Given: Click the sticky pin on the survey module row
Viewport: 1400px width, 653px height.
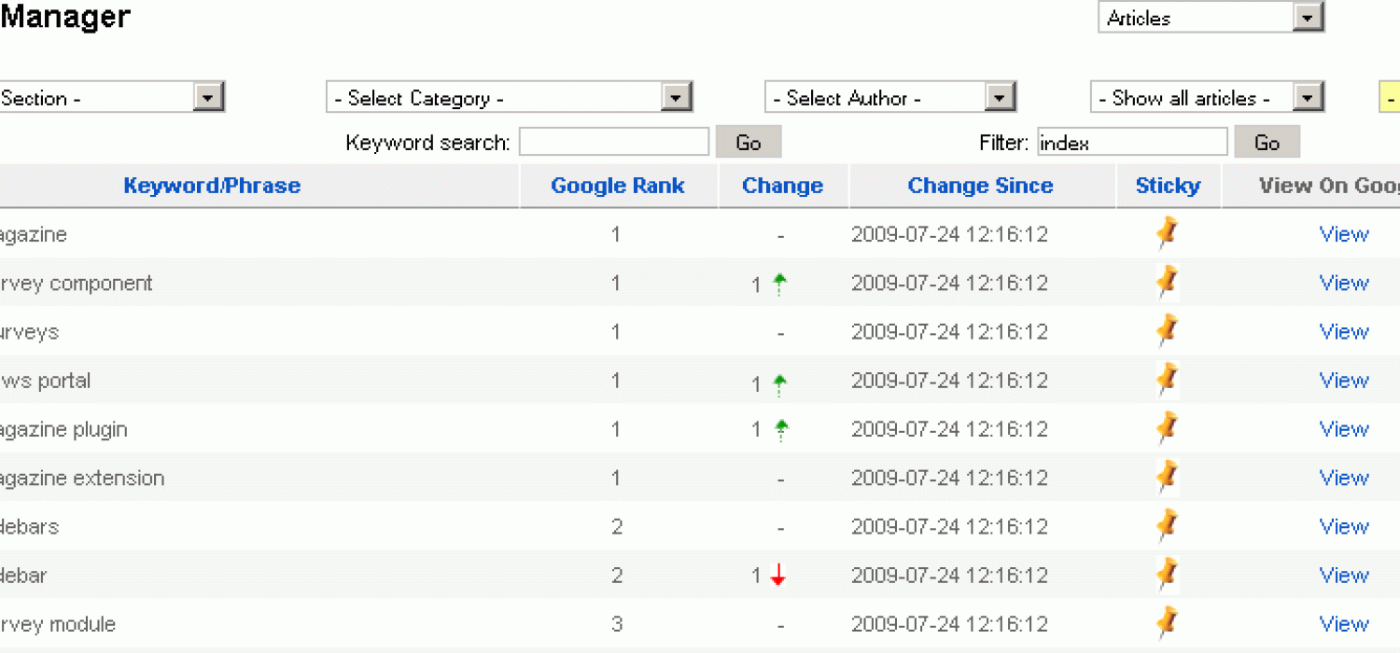Looking at the screenshot, I should pos(1166,622).
